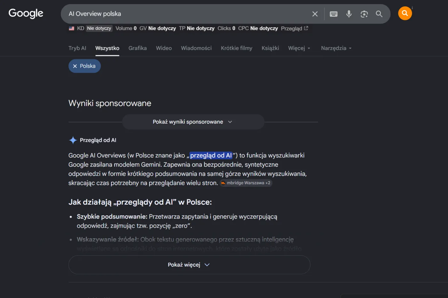Click the 'Szybkie podsumowanie:' bullet text
The image size is (448, 298).
click(112, 217)
